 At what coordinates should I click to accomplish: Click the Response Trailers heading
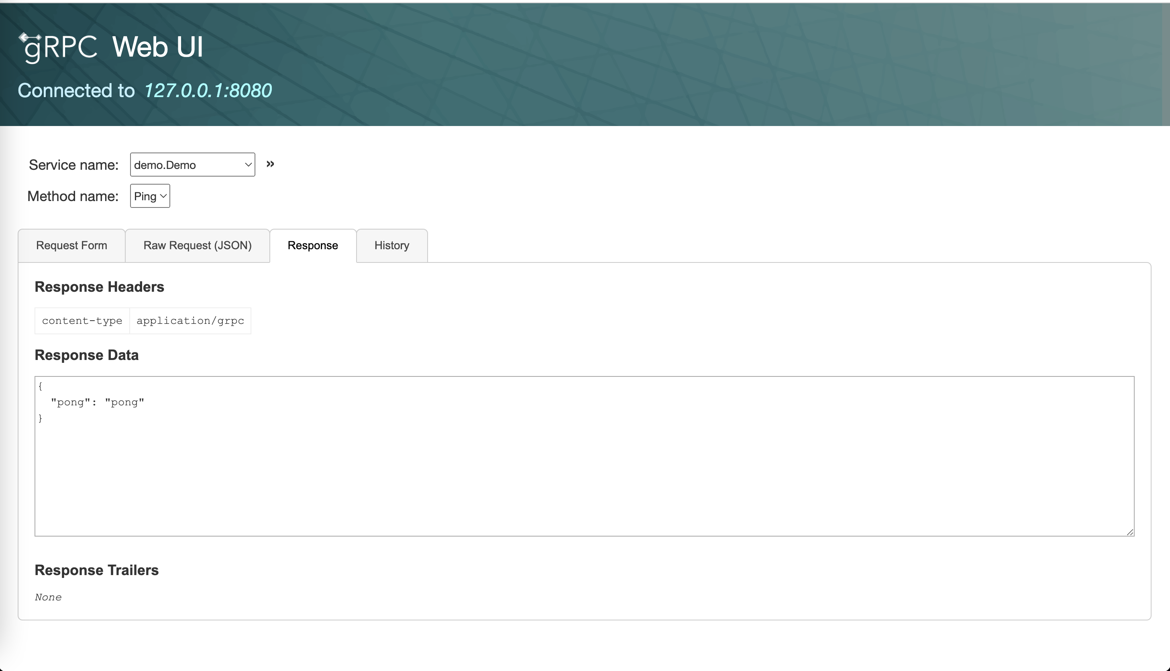tap(96, 571)
